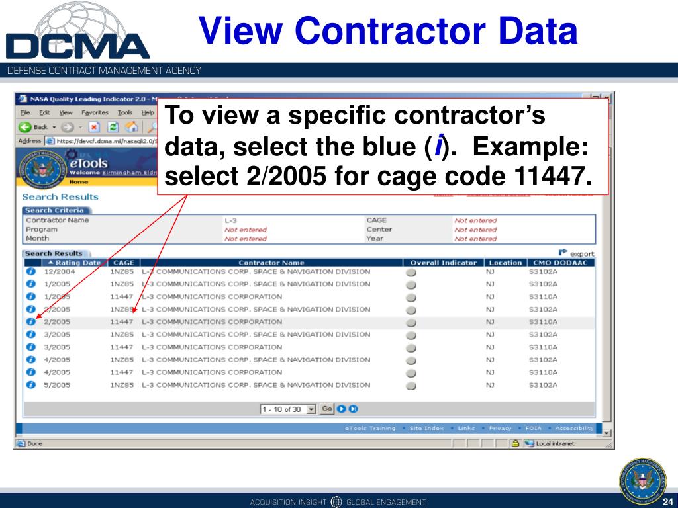Open the Help menu

click(148, 112)
